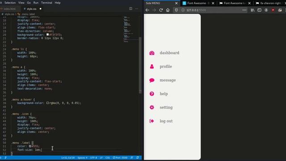Screen dimensions: 286x161
Task: Split the editor to the right
Action: pos(130,8)
